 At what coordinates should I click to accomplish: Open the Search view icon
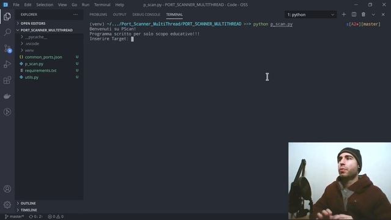click(x=7, y=32)
